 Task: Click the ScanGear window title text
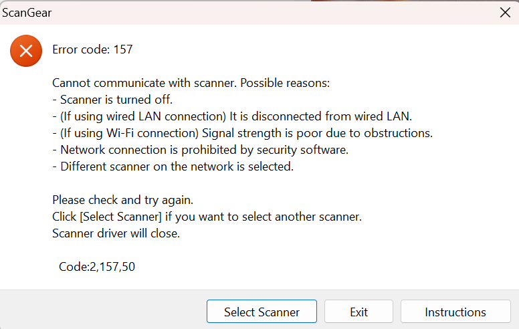(25, 12)
